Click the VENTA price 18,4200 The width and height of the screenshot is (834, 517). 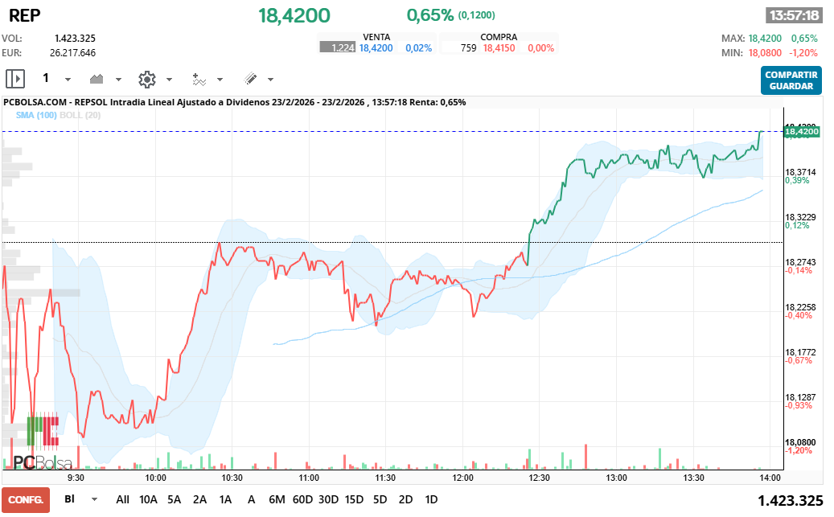[376, 48]
